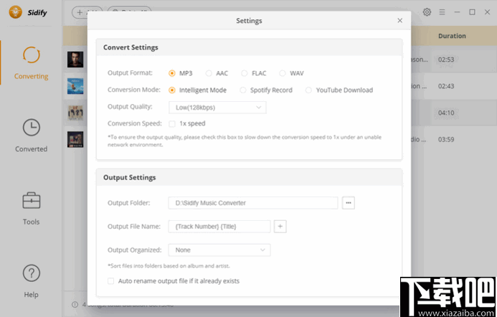
Task: Click the Sidify logo icon
Action: tap(14, 12)
